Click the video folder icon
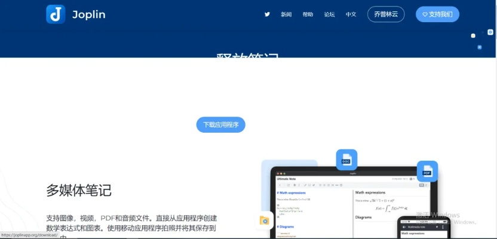Image resolution: width=497 pixels, height=239 pixels. 265,220
